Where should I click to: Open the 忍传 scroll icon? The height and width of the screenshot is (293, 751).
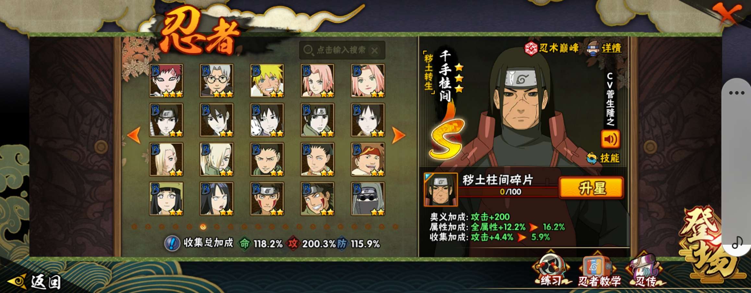pos(645,270)
